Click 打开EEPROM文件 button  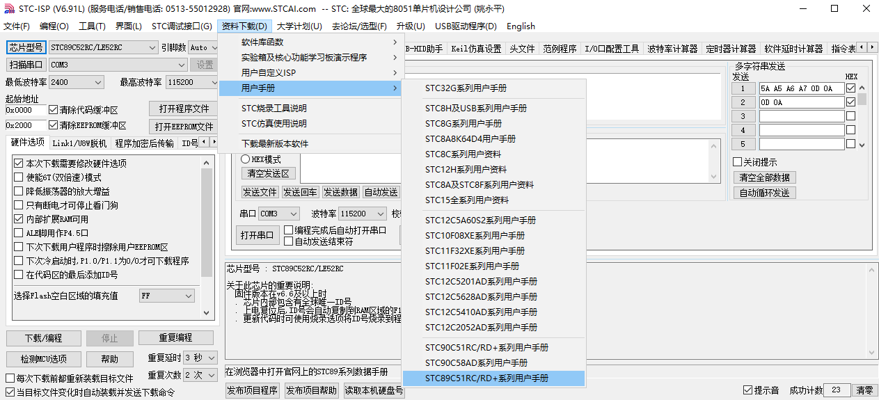click(x=184, y=127)
